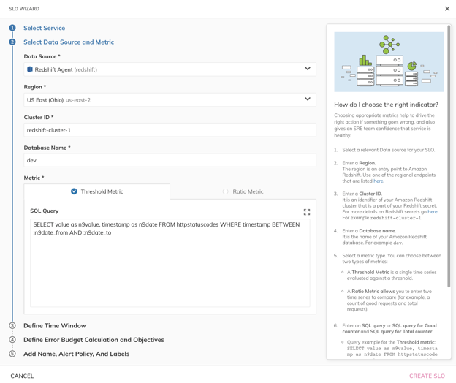Open the Region dropdown arrow

[x=308, y=99]
